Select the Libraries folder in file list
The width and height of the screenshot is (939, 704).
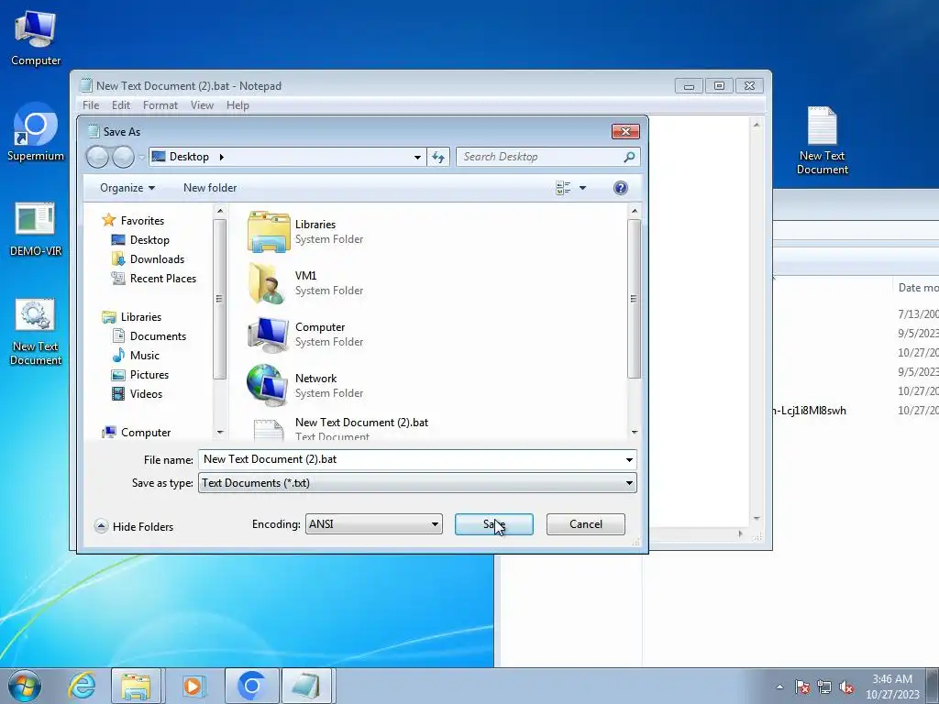tap(305, 231)
